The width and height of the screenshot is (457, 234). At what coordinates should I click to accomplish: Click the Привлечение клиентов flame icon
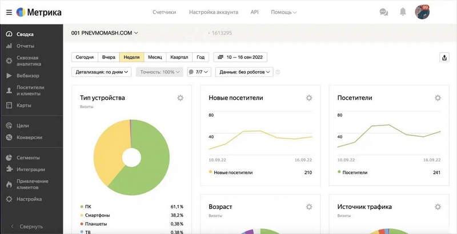[9, 184]
